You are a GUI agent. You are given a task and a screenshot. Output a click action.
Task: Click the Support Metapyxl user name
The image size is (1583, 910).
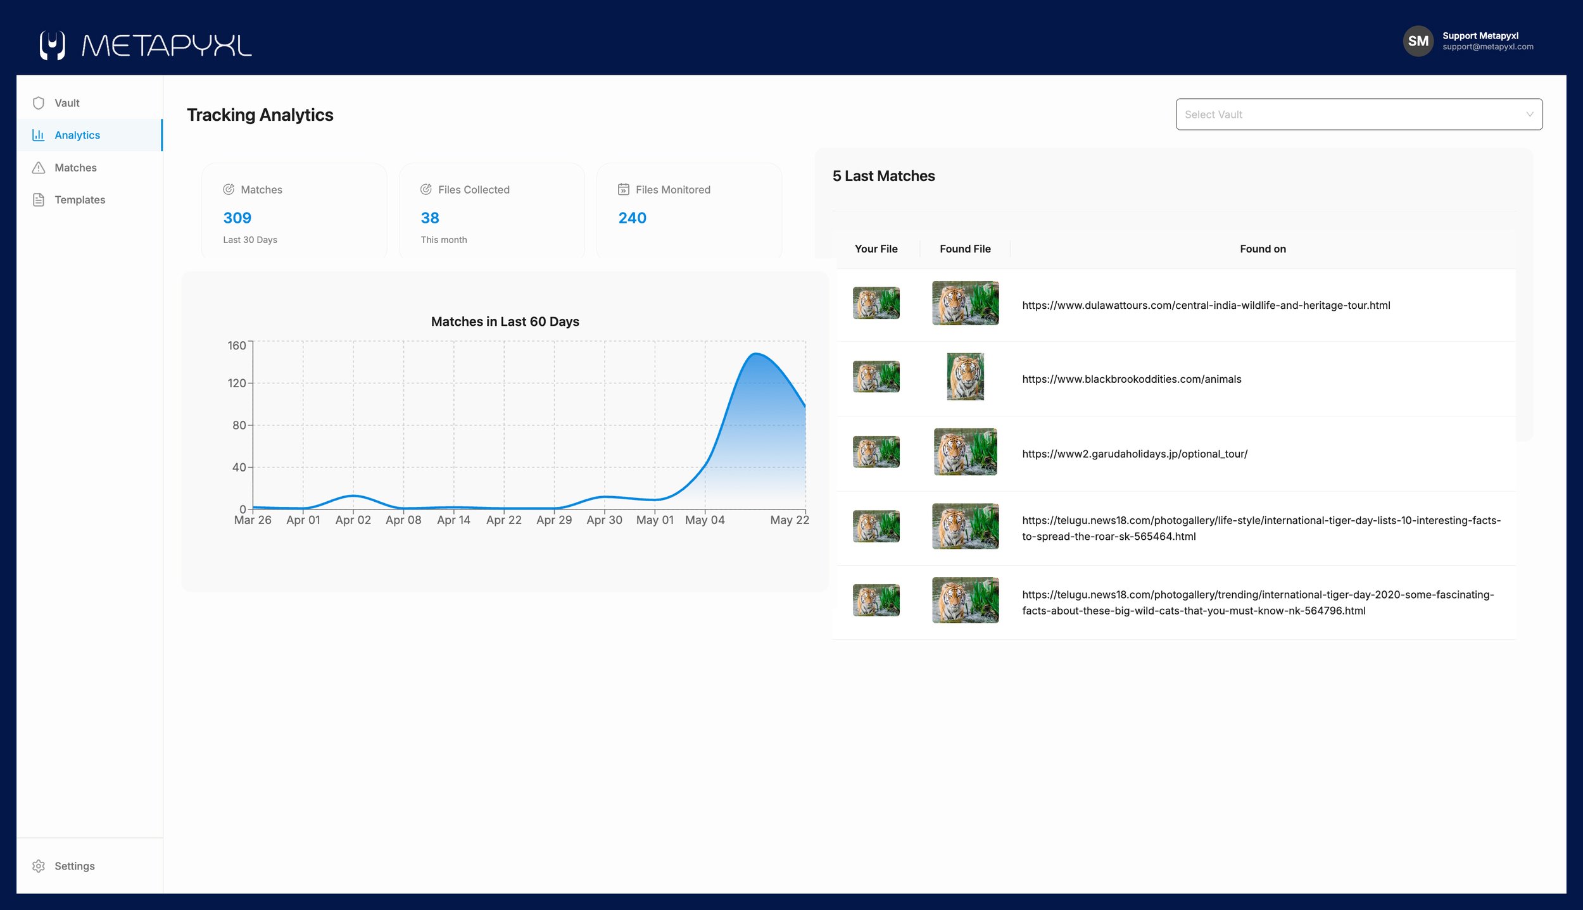pos(1480,35)
